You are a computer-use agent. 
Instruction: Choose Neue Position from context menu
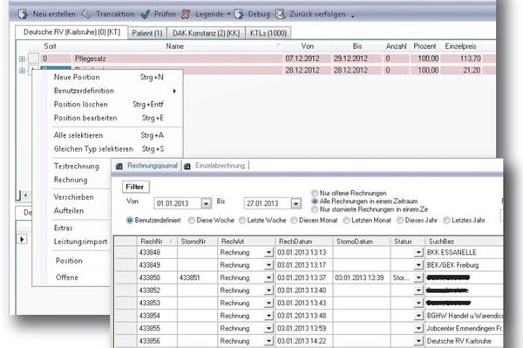[x=108, y=78]
